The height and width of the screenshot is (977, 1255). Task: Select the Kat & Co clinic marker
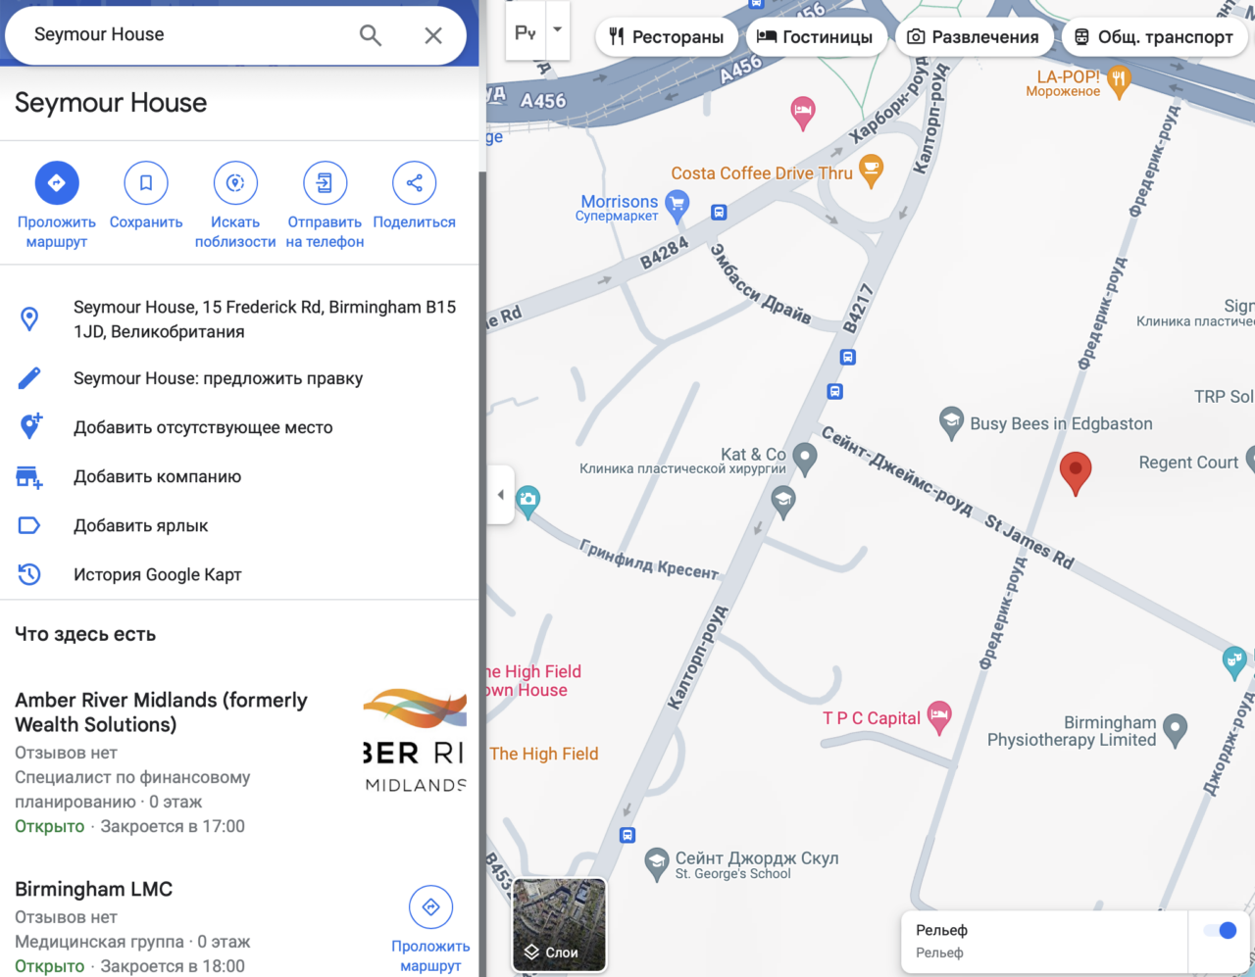coord(805,458)
